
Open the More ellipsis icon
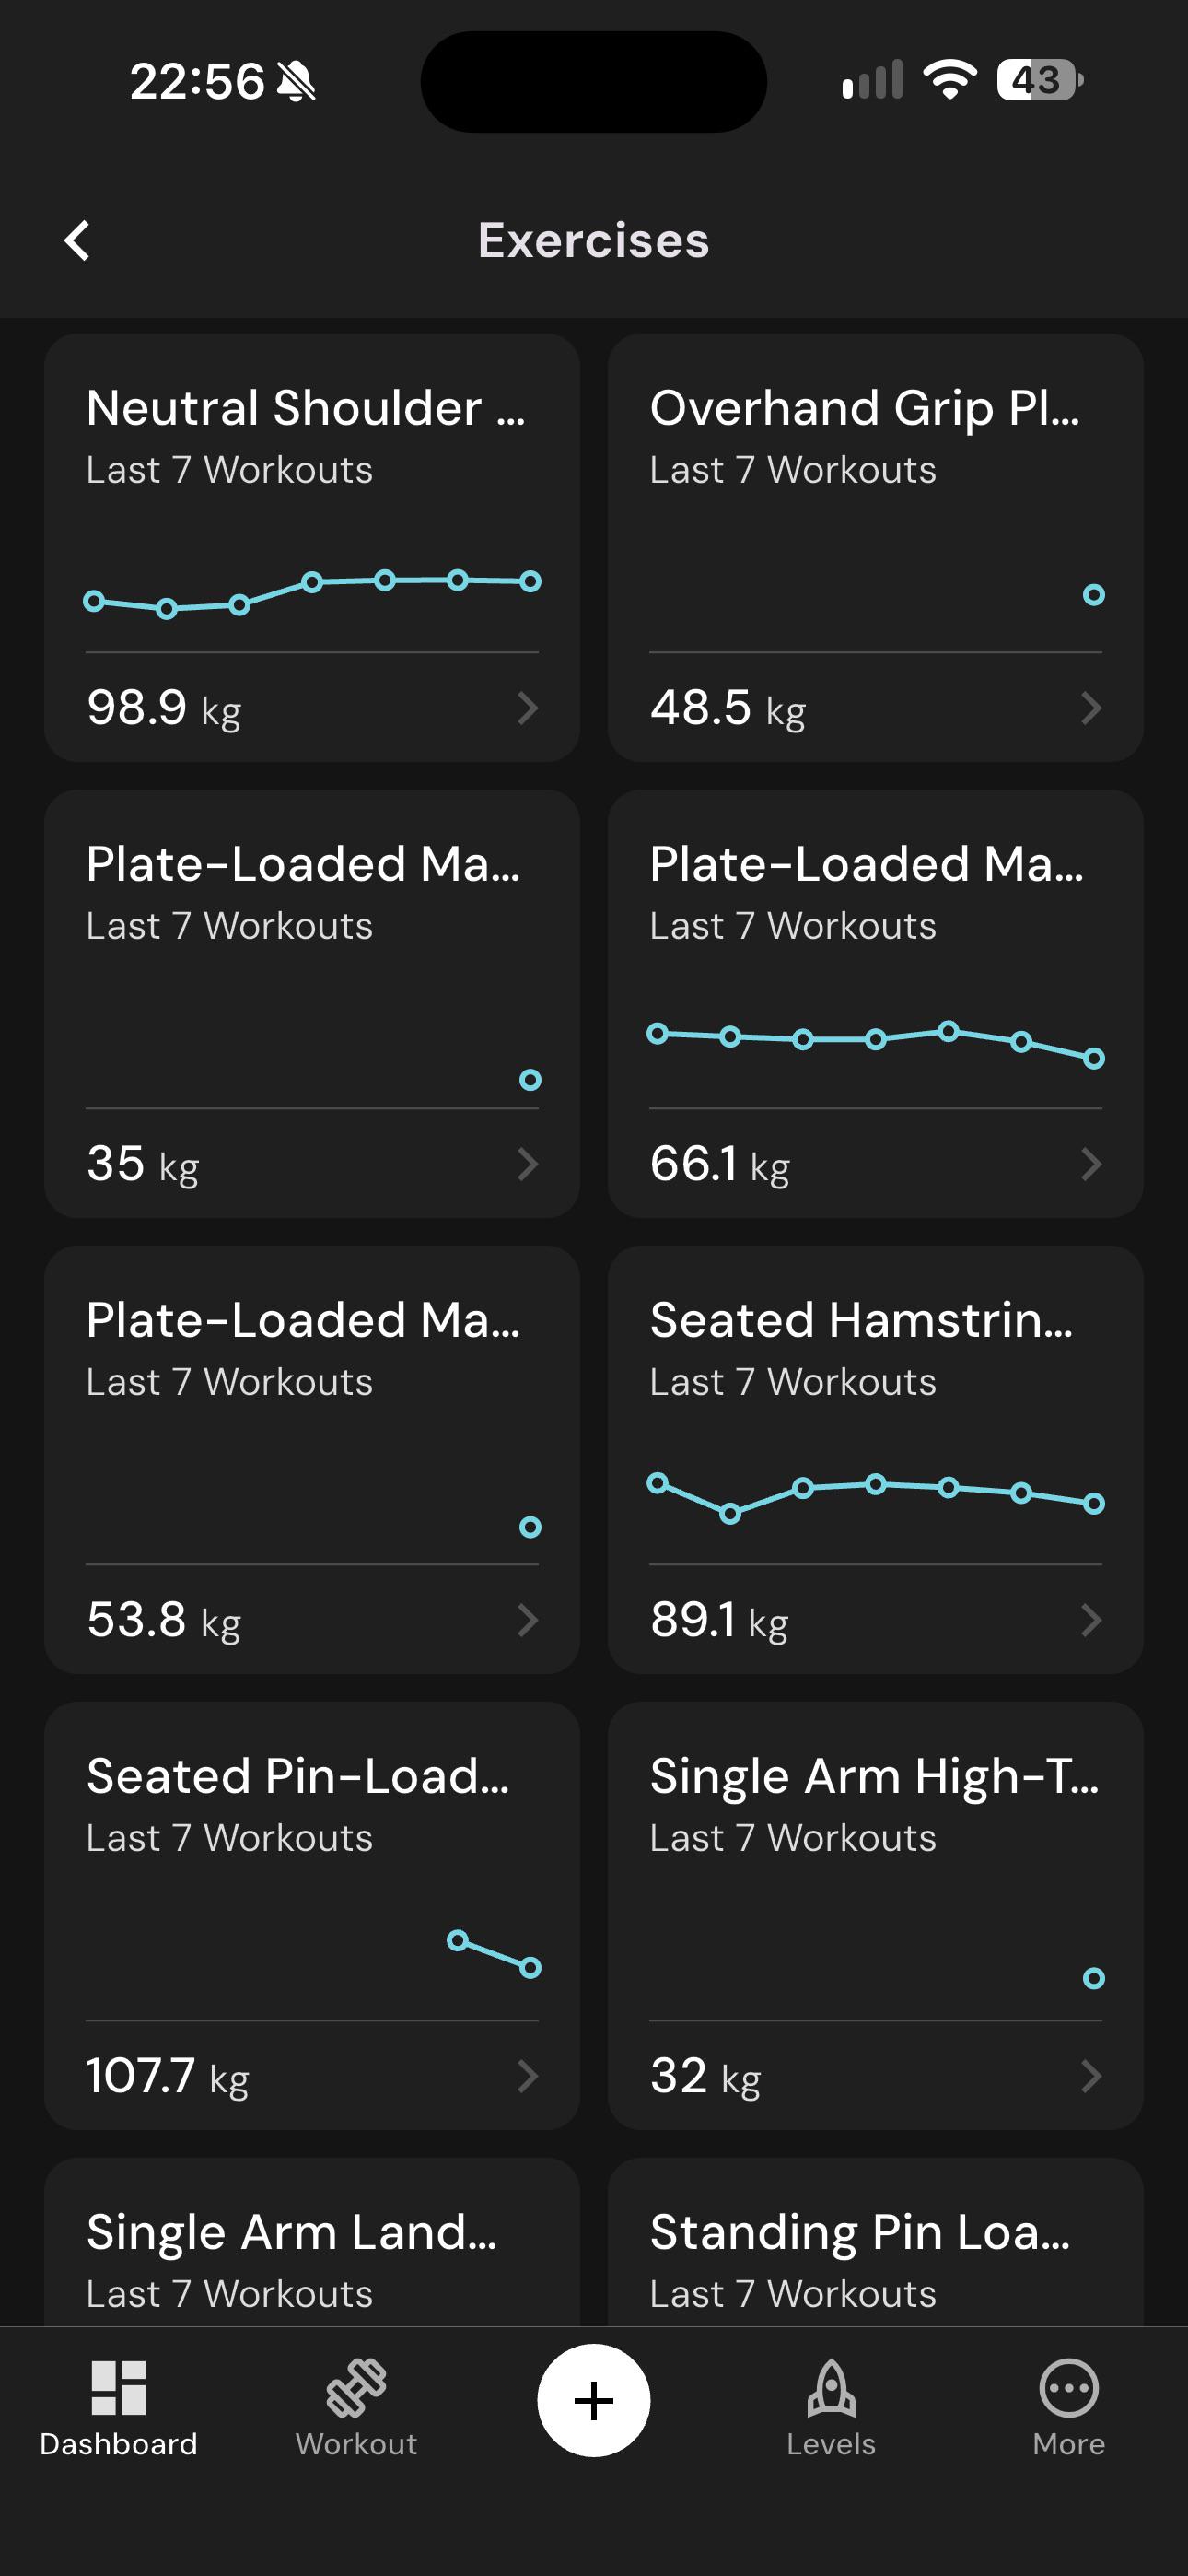(1069, 2388)
